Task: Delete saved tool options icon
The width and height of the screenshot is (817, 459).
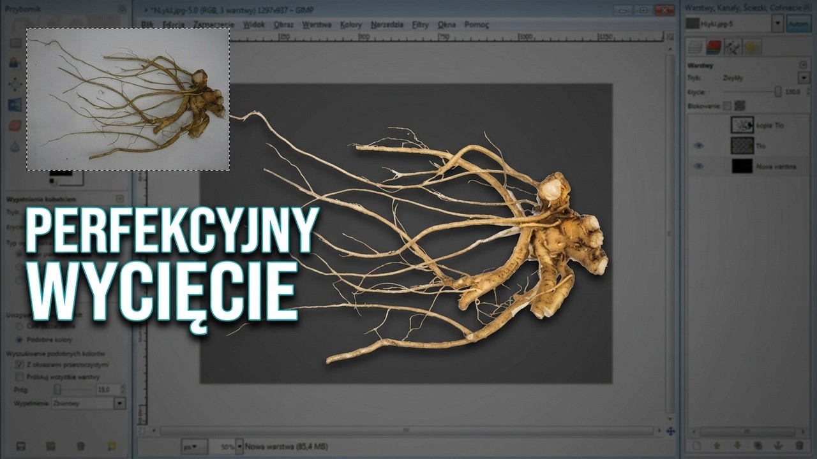Action: [x=80, y=446]
